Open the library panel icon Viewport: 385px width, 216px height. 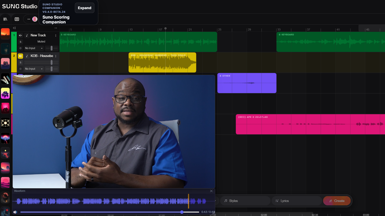pos(5,19)
